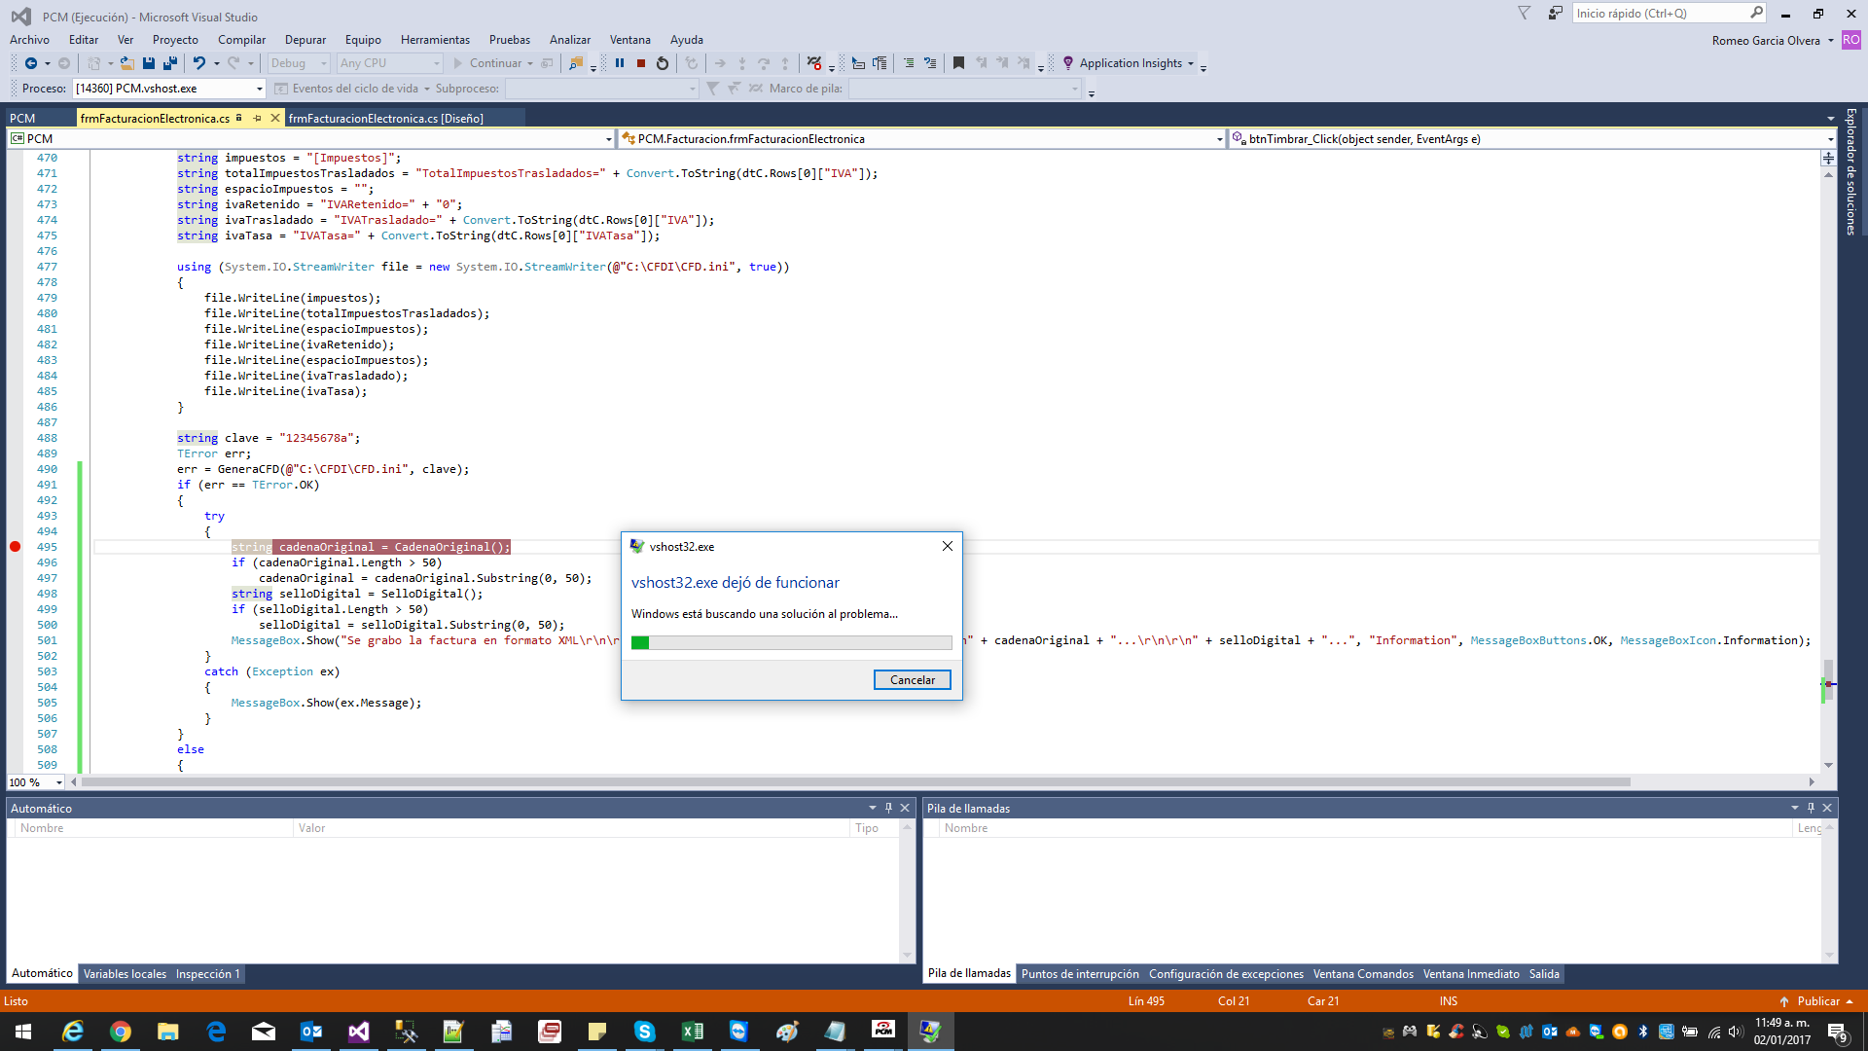
Task: Pause debugging with the Break All icon
Action: coord(620,63)
